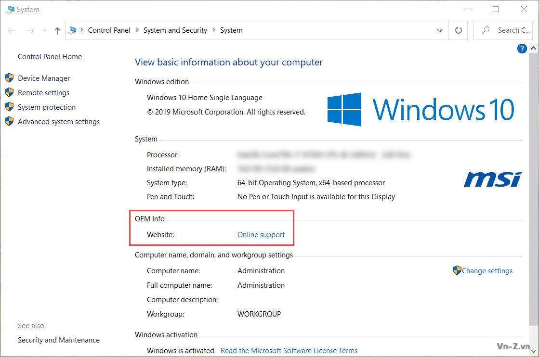
Task: Open Security and Maintenance link
Action: point(59,340)
